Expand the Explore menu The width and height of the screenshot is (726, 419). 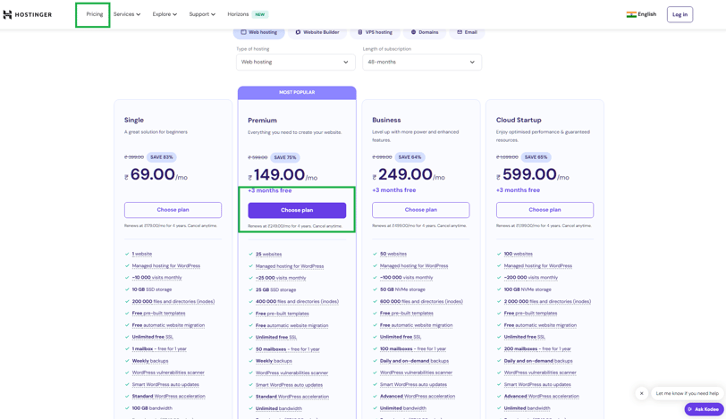[x=165, y=14]
